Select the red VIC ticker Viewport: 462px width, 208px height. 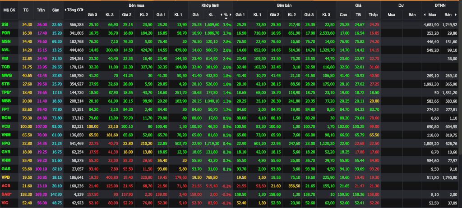pos(5,203)
